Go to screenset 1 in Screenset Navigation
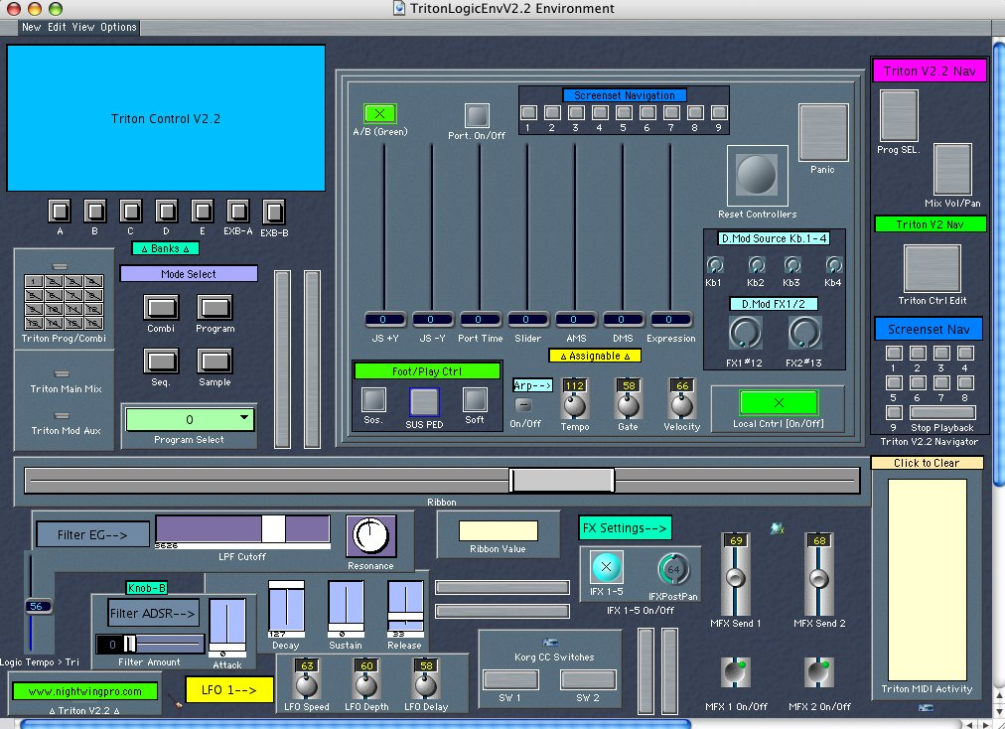Screen dimensions: 1005x729 pos(528,113)
